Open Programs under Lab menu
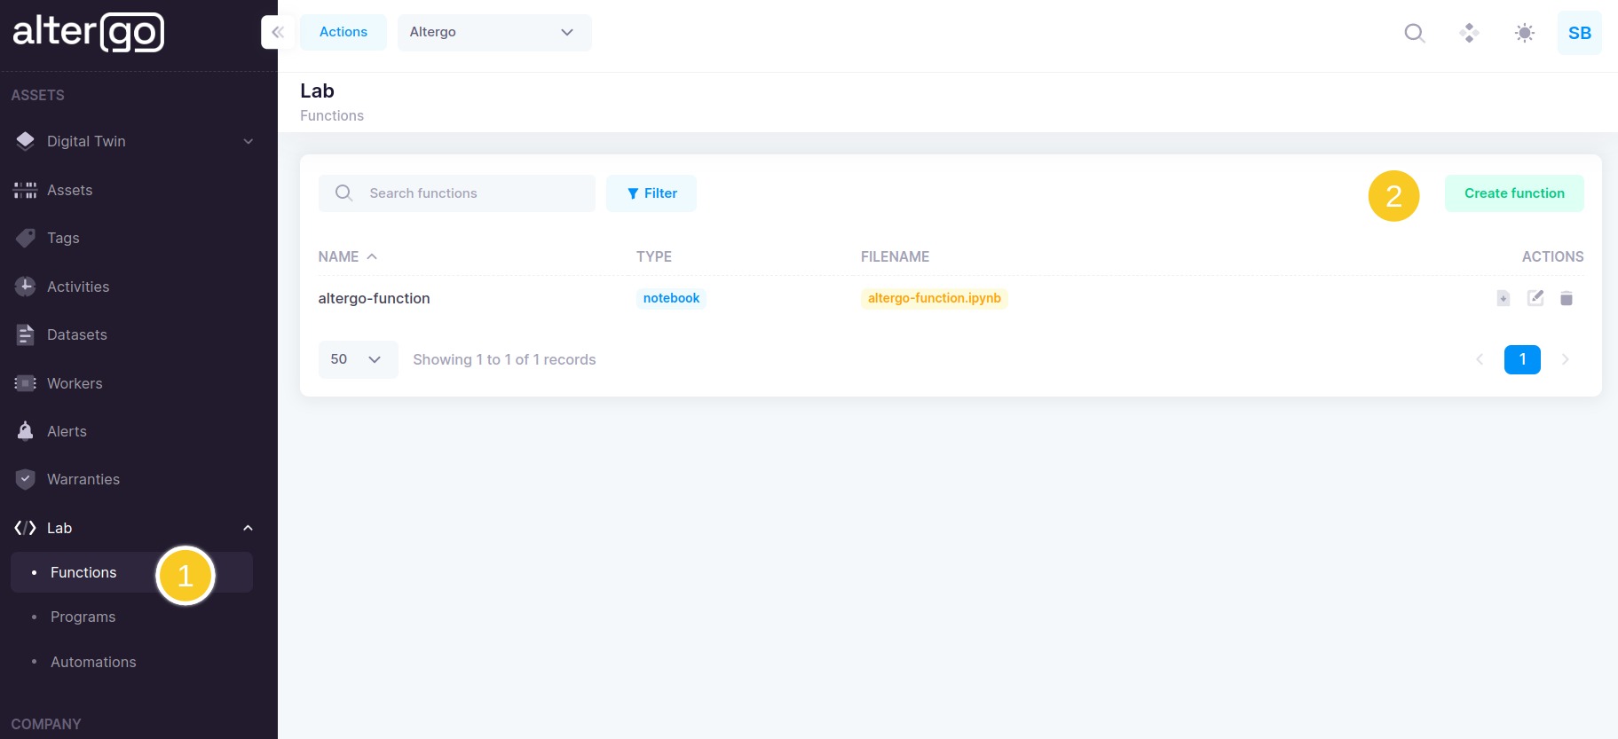 [83, 617]
